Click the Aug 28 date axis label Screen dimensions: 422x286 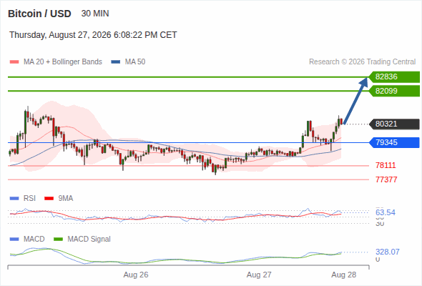point(344,275)
